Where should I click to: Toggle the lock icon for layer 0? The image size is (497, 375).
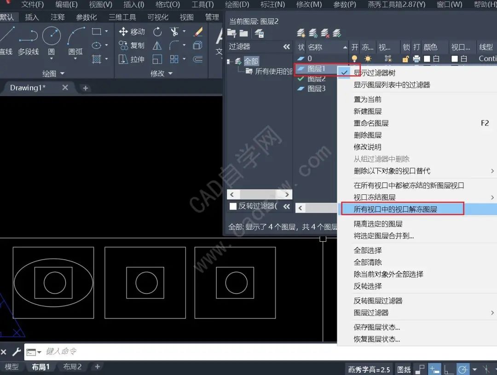pos(405,59)
